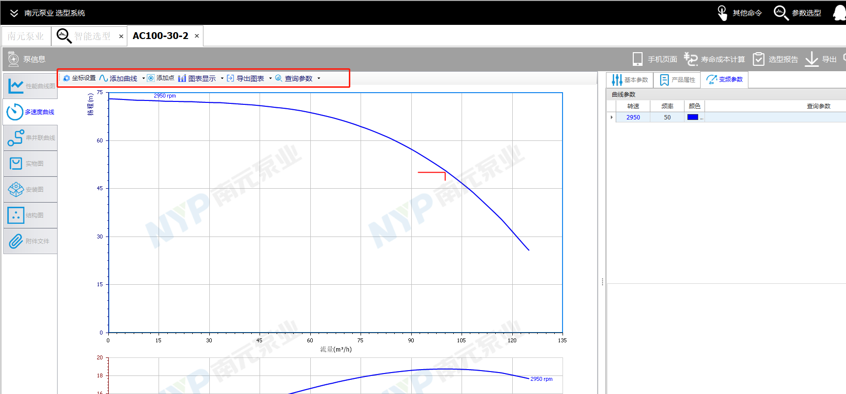Close the AC100-30-2 tab
The height and width of the screenshot is (394, 846).
coord(197,36)
